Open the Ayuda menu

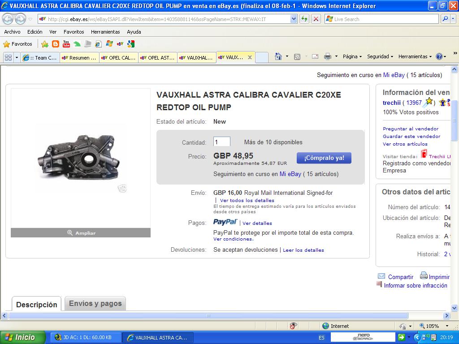tap(134, 32)
